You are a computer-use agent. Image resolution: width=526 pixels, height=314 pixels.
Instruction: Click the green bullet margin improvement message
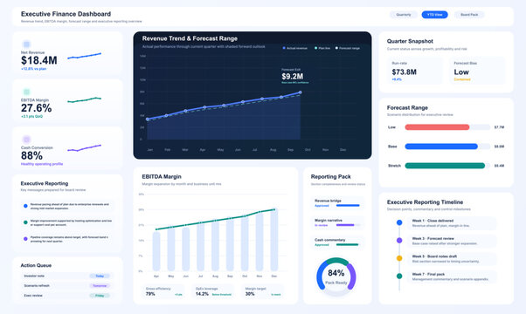(67, 222)
